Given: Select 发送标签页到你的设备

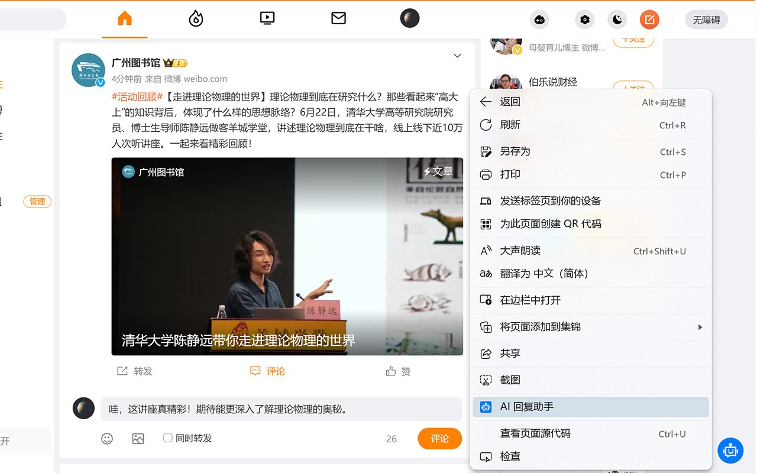Looking at the screenshot, I should pyautogui.click(x=591, y=201).
